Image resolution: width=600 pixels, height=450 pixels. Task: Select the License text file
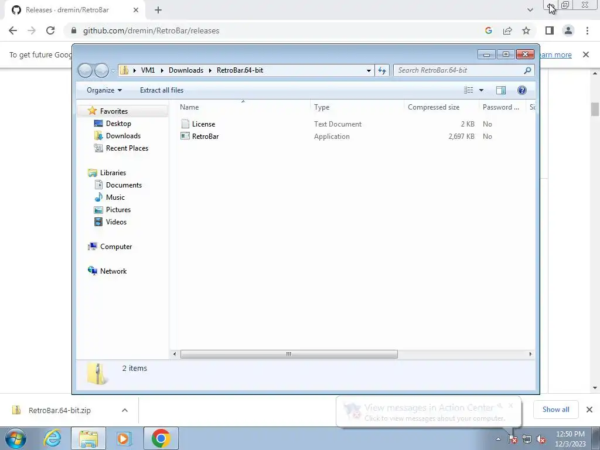tap(203, 124)
